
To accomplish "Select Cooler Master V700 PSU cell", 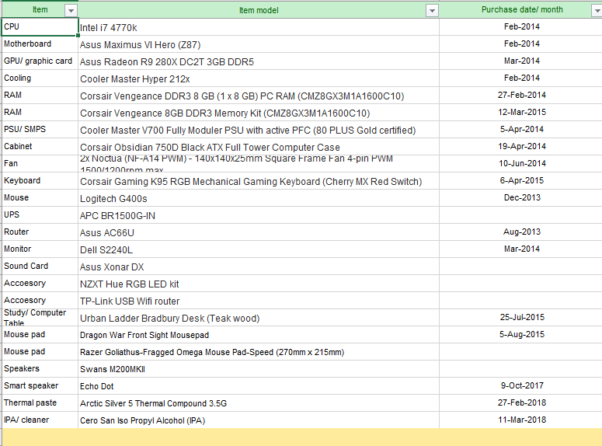I will [259, 130].
